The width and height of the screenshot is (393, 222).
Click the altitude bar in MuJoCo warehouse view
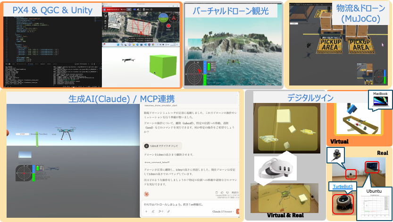[x=385, y=77]
